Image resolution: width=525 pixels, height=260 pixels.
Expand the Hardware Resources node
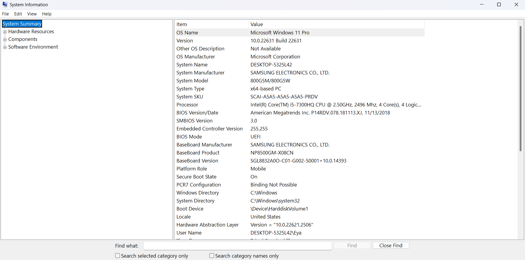pos(5,32)
